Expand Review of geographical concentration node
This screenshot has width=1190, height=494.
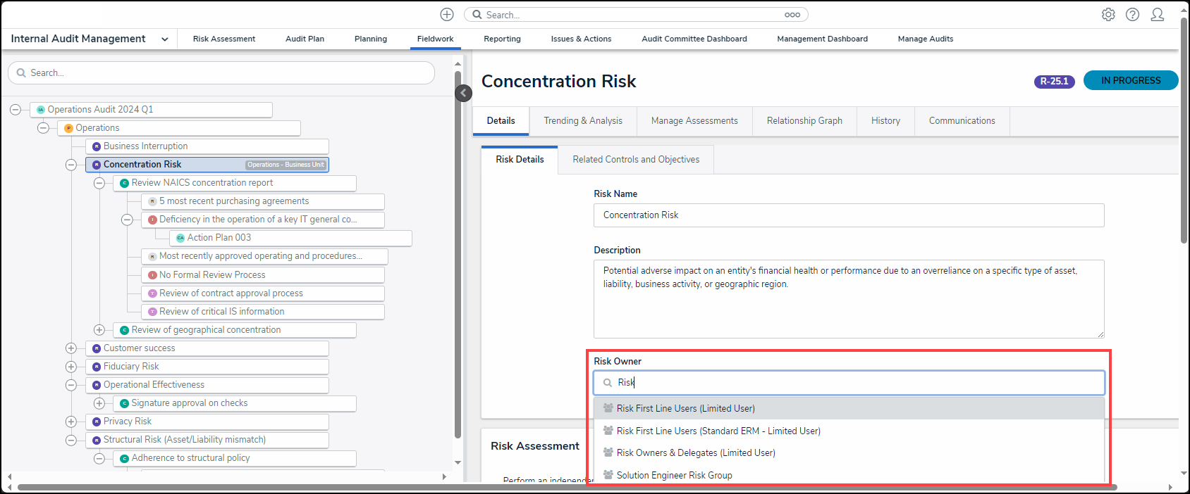[x=99, y=330]
